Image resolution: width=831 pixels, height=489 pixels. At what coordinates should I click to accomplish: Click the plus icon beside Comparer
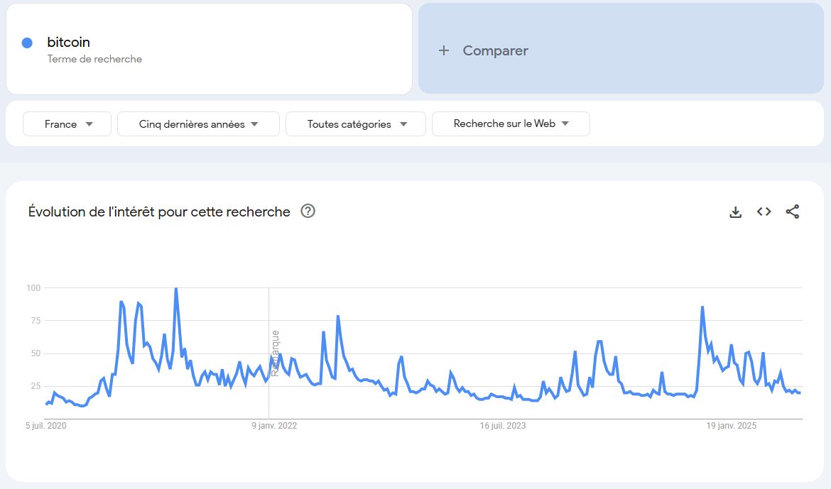(x=444, y=50)
